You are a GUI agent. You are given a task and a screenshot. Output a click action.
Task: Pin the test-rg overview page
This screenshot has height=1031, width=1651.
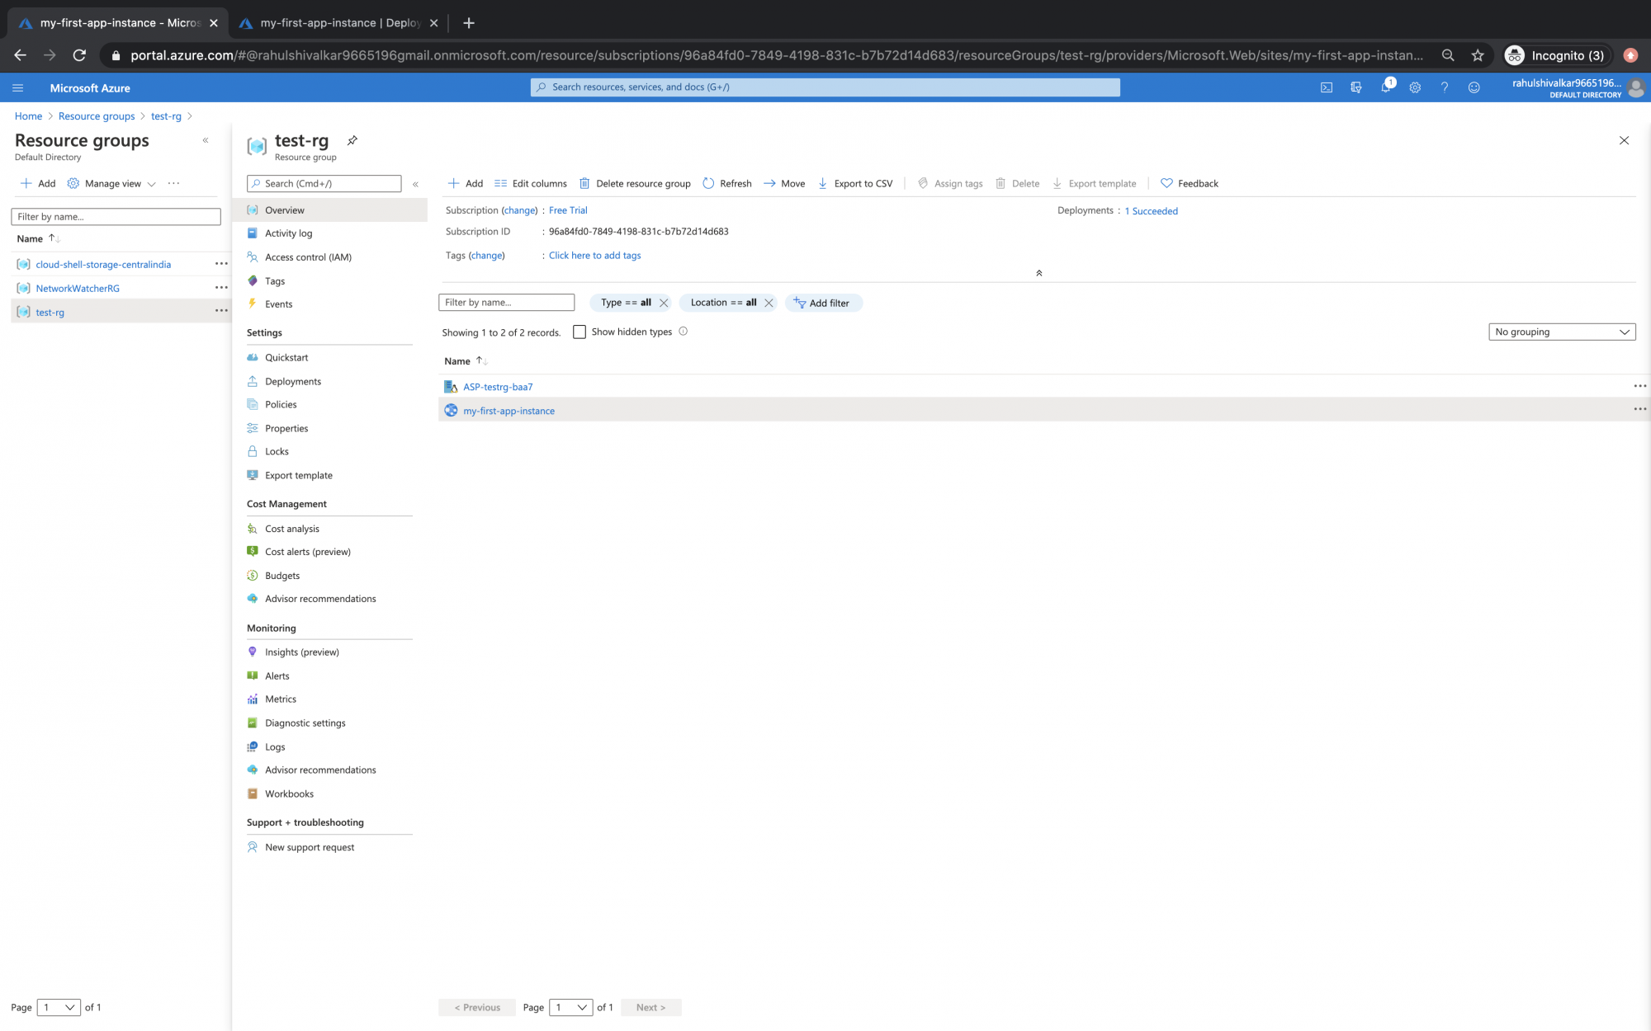coord(352,140)
